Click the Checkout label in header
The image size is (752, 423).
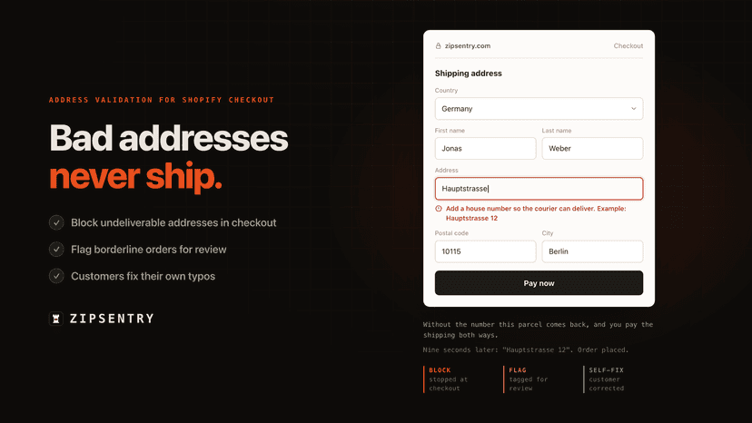tap(628, 46)
